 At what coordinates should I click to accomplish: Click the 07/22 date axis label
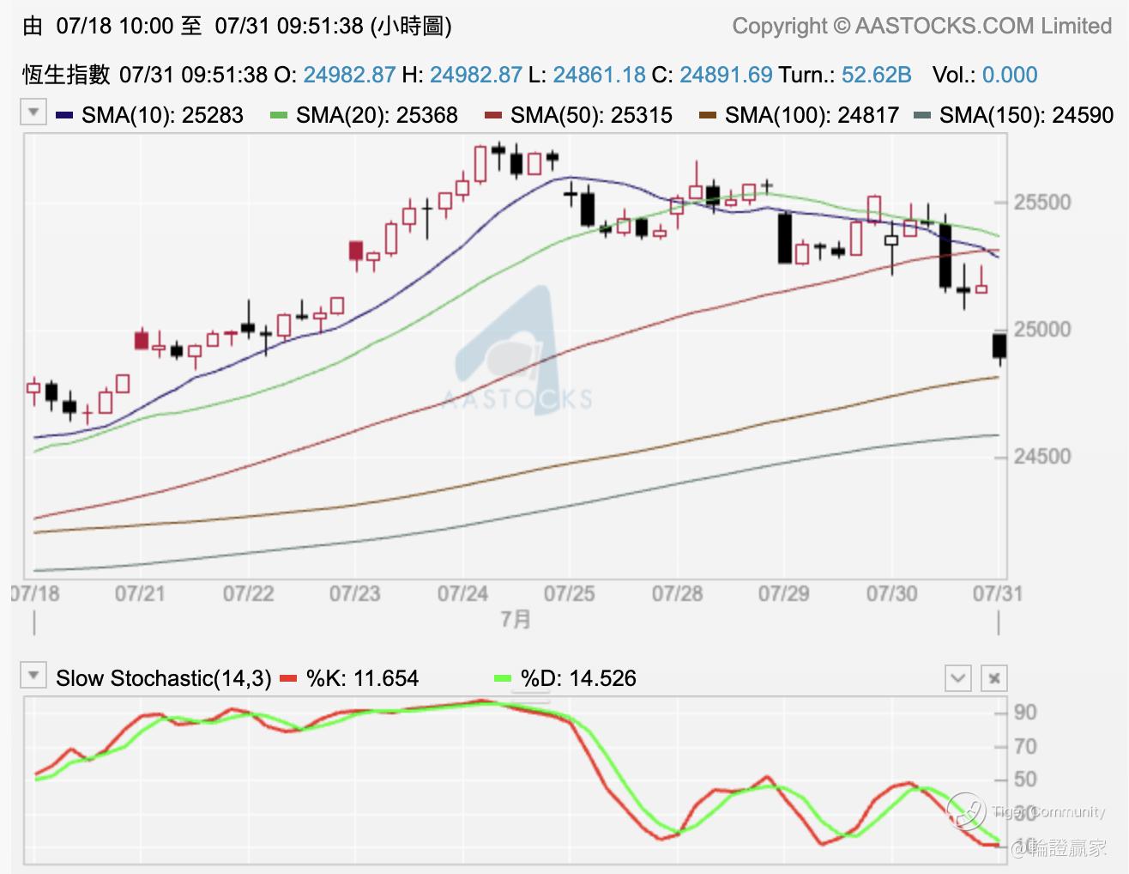point(248,593)
